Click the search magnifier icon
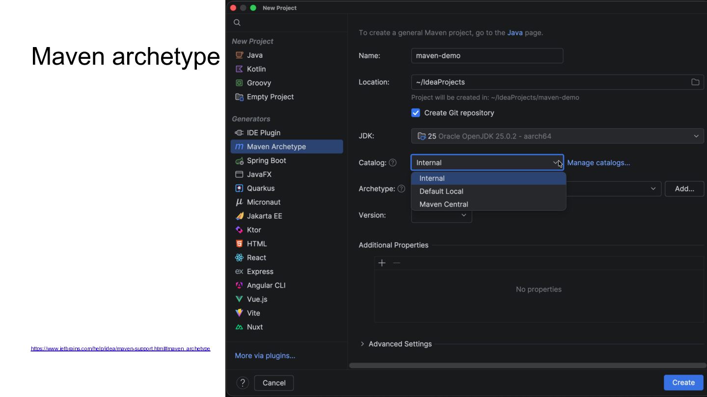Screen dimensions: 707x397 (237, 23)
